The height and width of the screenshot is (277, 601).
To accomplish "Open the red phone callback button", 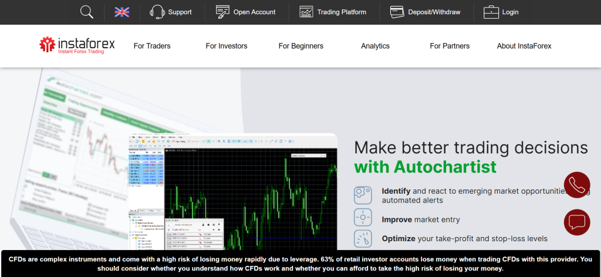I will tap(577, 185).
